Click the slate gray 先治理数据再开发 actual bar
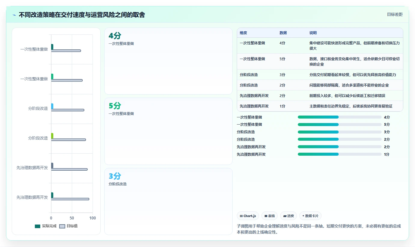 52,166
